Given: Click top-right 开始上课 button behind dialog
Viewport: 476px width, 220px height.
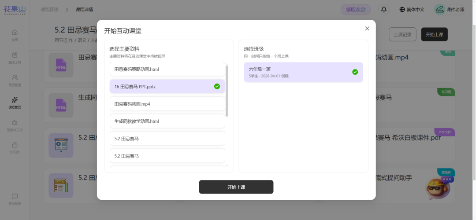Looking at the screenshot, I should (x=435, y=34).
